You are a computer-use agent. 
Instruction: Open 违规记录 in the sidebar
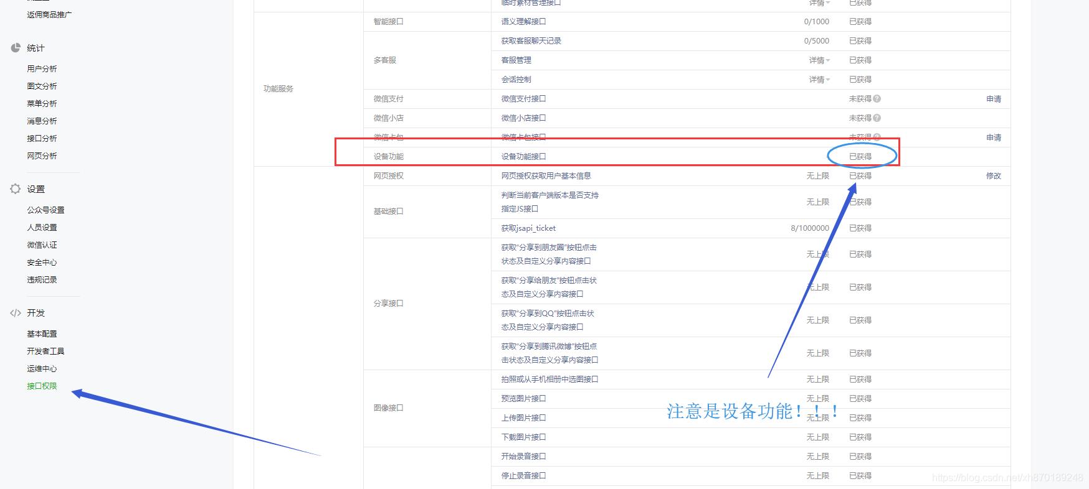pos(42,279)
